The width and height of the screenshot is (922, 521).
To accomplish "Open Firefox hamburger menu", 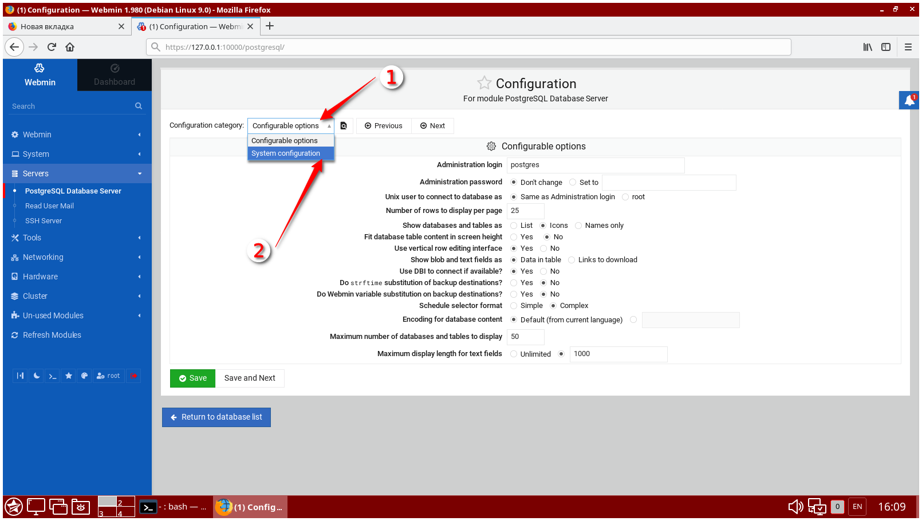I will (908, 47).
